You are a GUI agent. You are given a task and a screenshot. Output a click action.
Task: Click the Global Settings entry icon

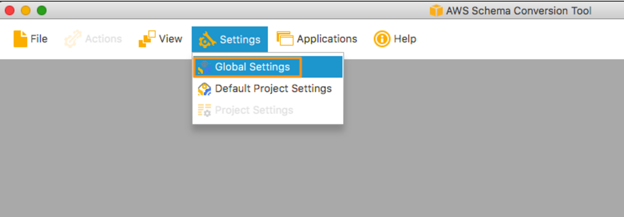pyautogui.click(x=204, y=67)
